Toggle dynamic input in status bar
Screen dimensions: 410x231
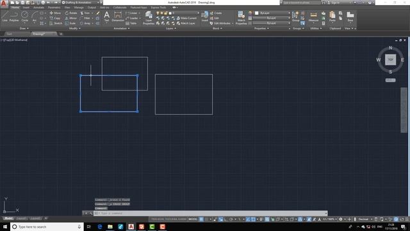click(x=220, y=219)
